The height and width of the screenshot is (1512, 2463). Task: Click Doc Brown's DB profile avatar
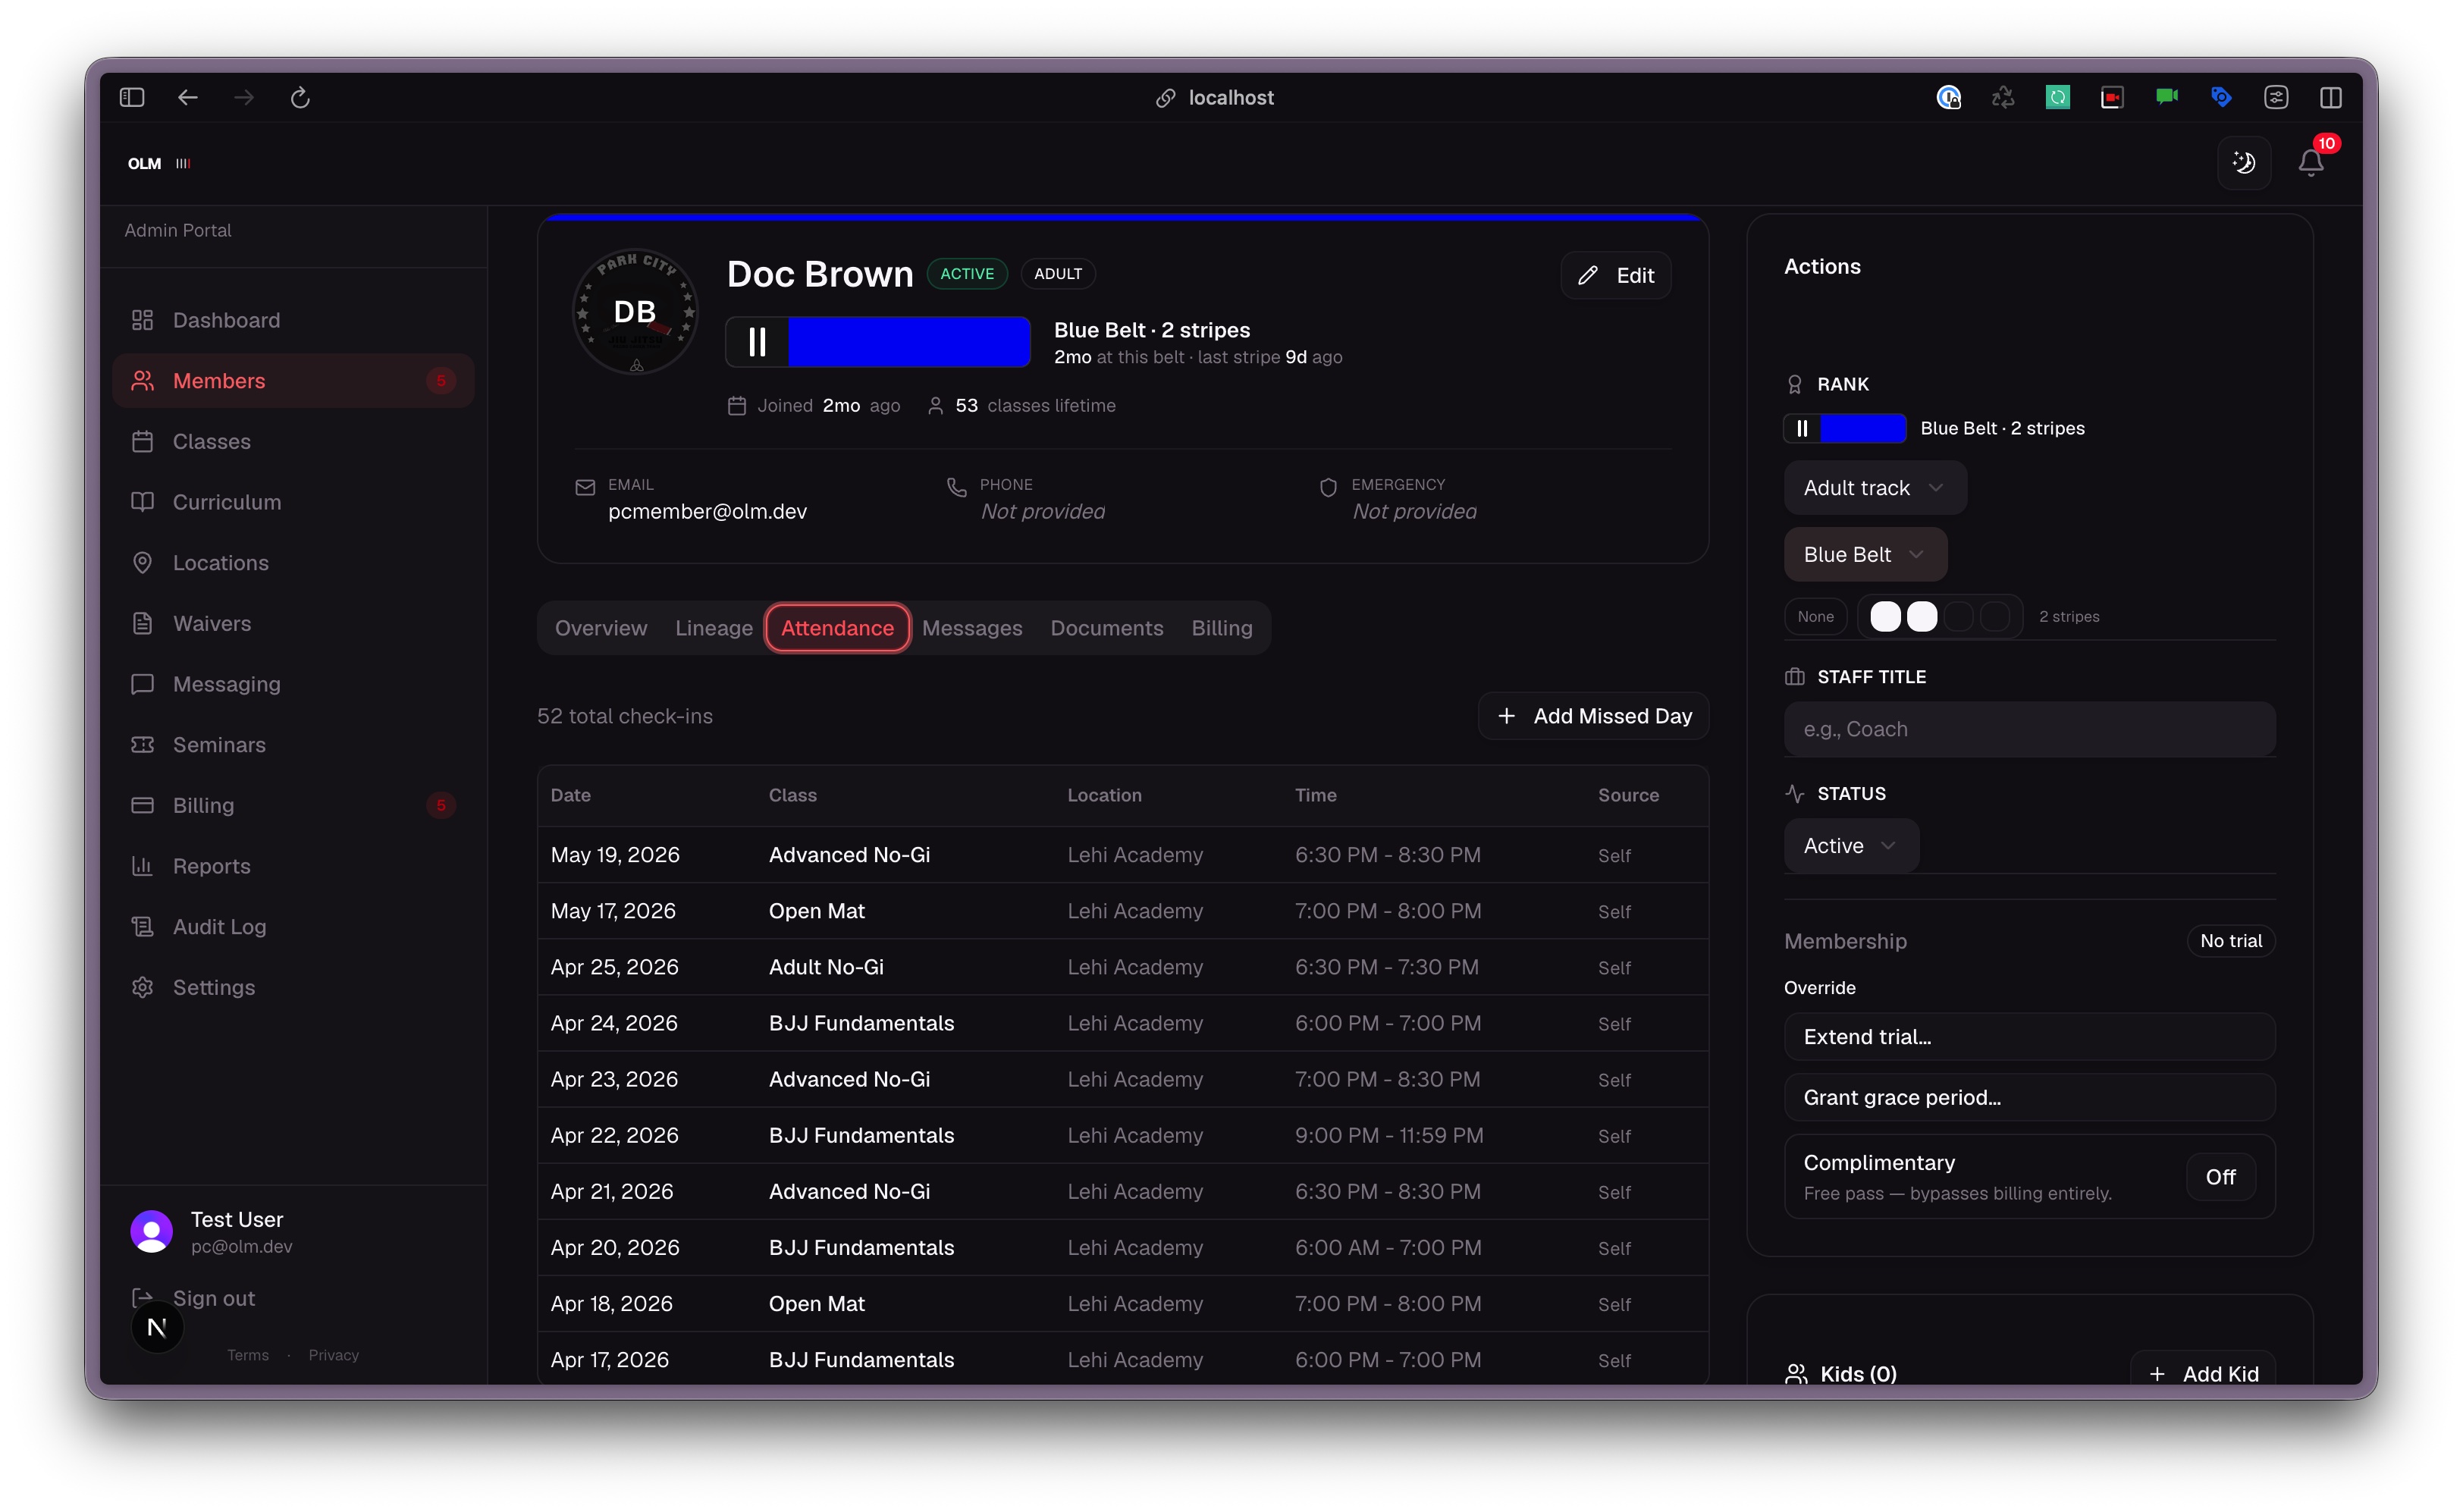click(635, 311)
